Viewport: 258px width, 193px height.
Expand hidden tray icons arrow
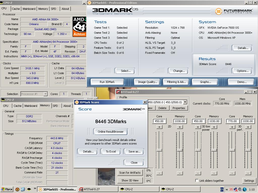coord(227,189)
